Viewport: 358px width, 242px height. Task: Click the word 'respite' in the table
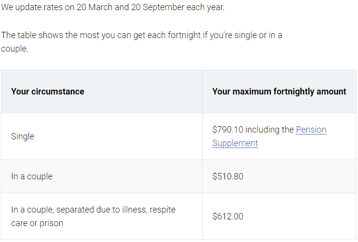point(162,210)
